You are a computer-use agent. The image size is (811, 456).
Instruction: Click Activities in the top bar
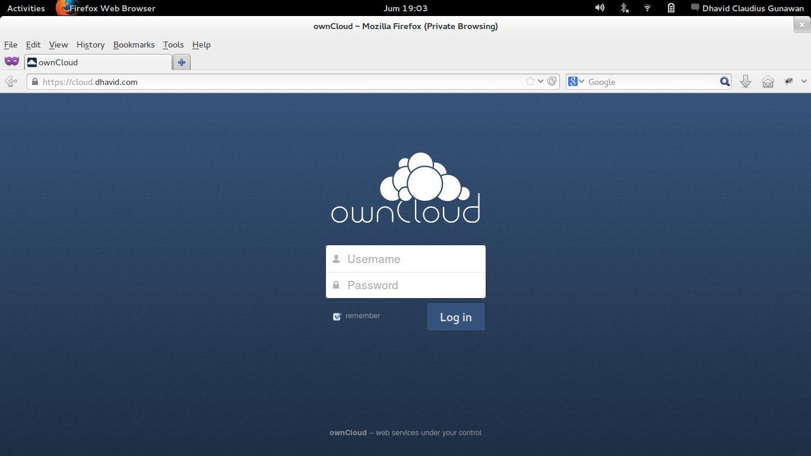pos(26,8)
